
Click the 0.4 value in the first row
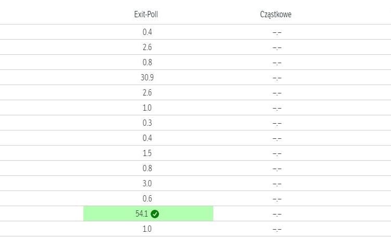click(148, 32)
